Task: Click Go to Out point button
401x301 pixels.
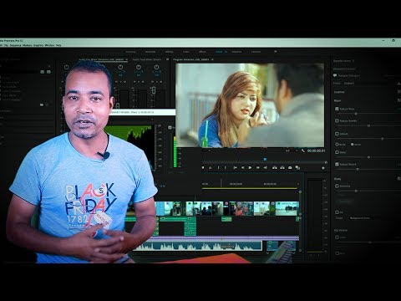Action: [266, 167]
